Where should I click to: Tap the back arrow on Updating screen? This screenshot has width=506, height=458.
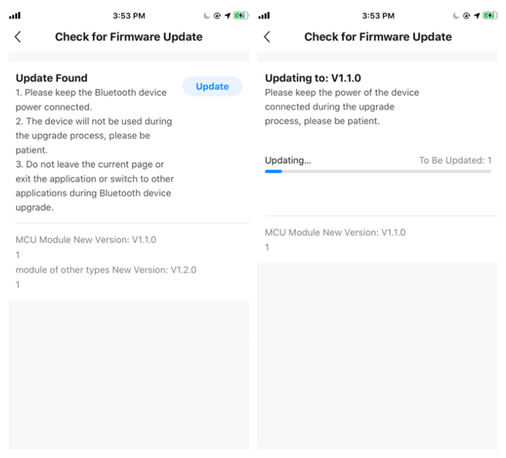click(267, 37)
